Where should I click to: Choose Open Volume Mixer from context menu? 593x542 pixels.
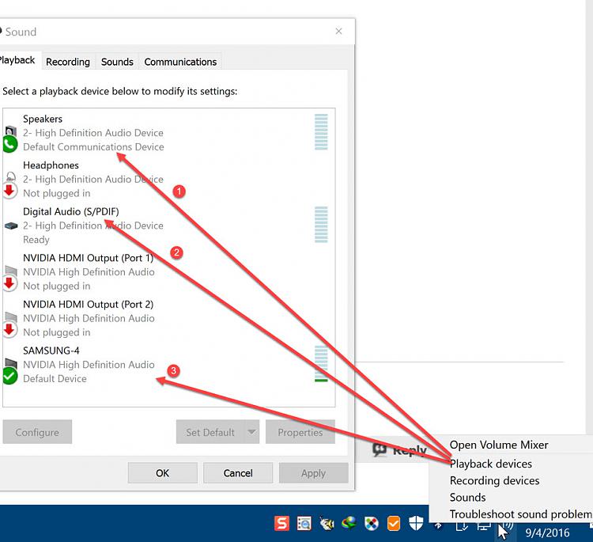(x=499, y=445)
